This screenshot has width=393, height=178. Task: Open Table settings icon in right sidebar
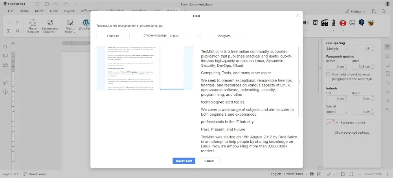click(x=387, y=56)
